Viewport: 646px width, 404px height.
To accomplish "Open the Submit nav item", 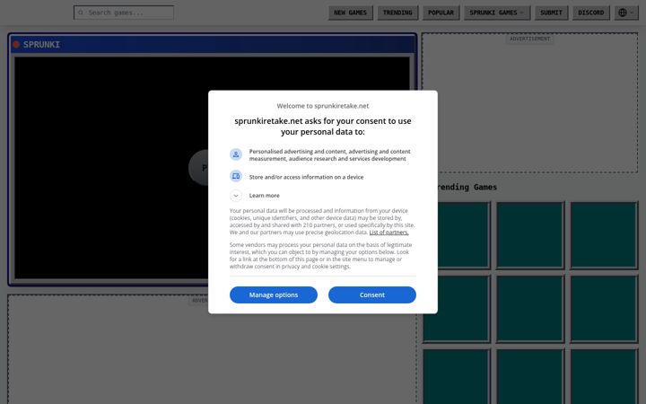I will 551,13.
